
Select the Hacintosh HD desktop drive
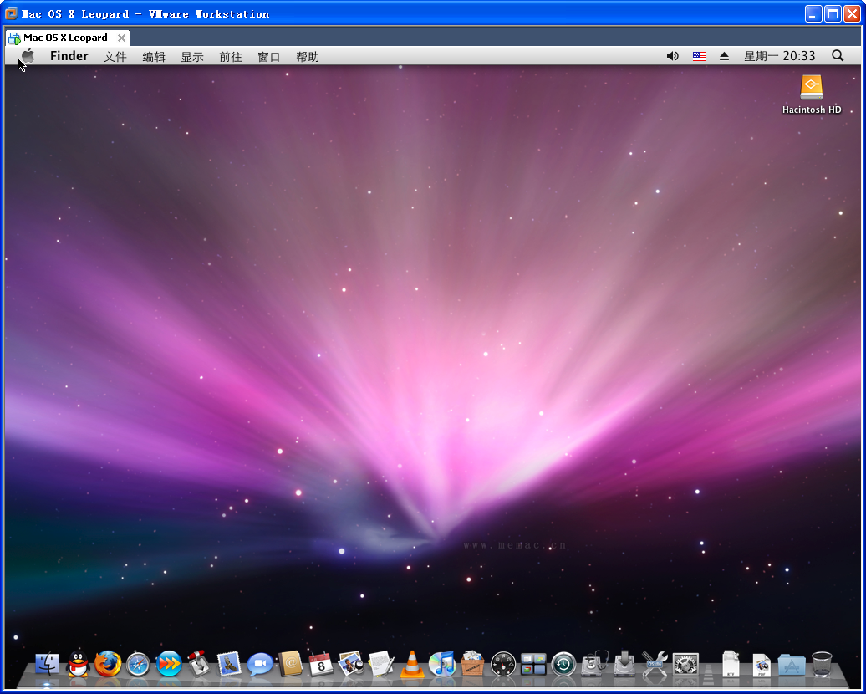[x=812, y=94]
